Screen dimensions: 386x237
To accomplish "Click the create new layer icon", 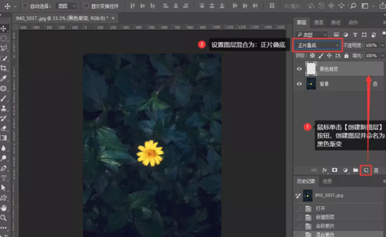I will coord(366,170).
